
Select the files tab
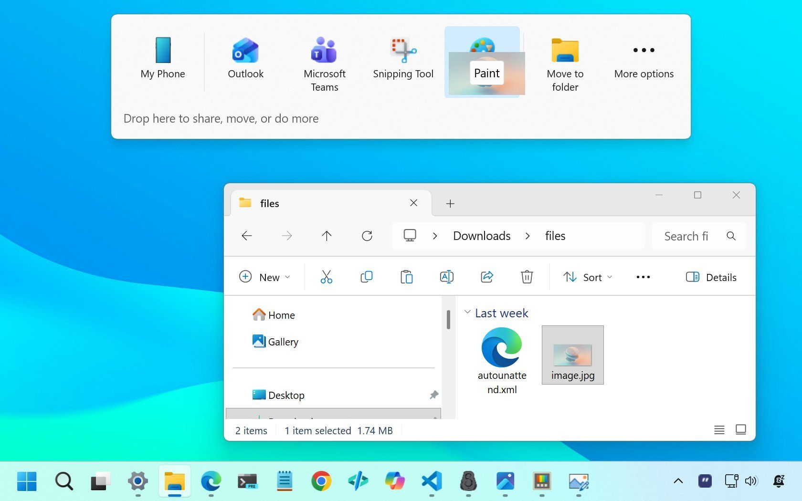pyautogui.click(x=270, y=203)
